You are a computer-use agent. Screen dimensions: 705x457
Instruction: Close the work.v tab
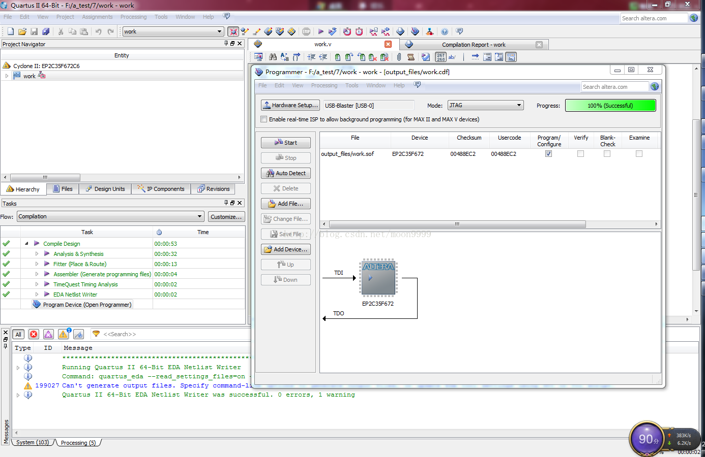point(388,44)
